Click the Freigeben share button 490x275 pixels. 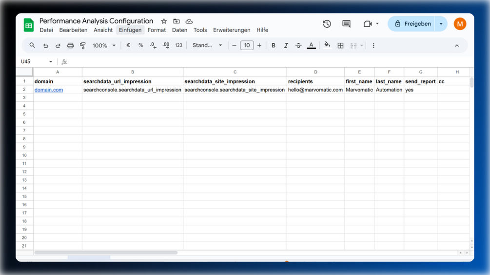(411, 24)
